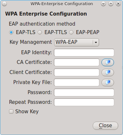
Task: Focus the EAP Identity field
Action: click(x=84, y=53)
